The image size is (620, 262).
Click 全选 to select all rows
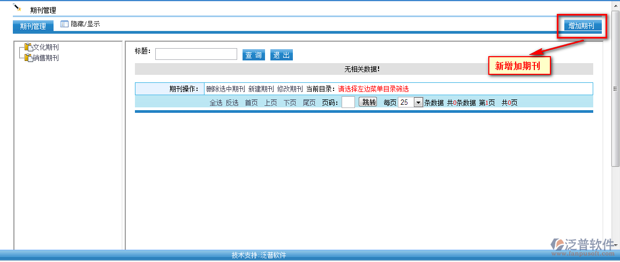216,103
